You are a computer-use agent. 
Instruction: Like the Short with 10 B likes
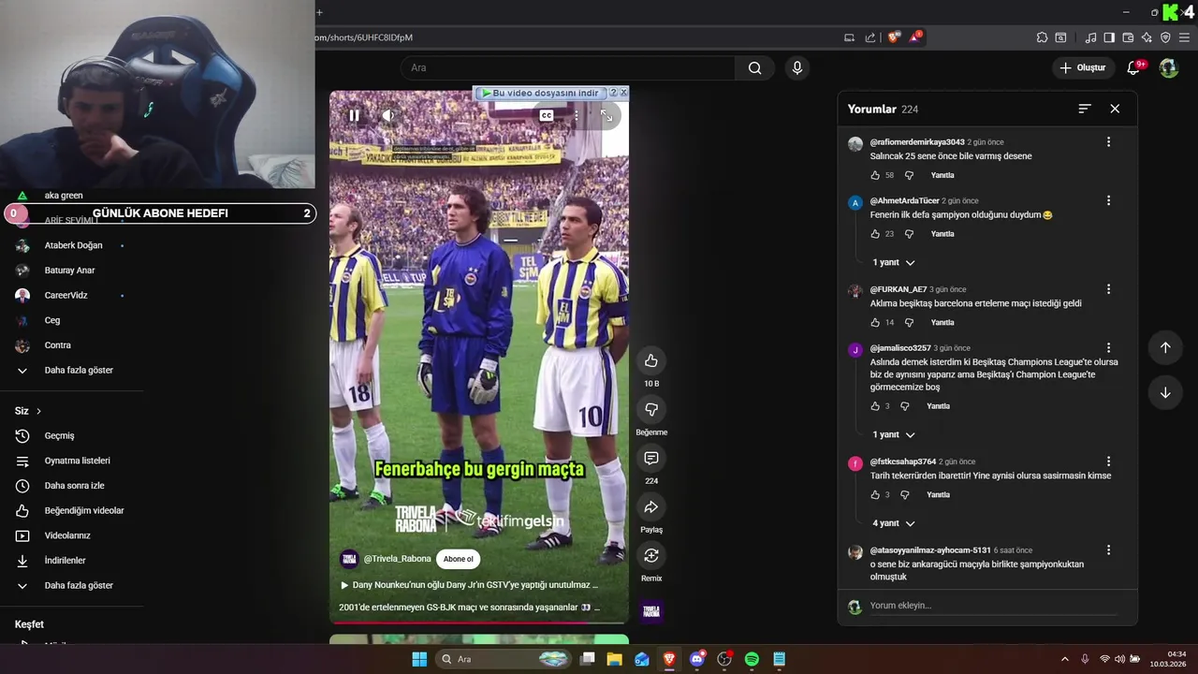(651, 361)
